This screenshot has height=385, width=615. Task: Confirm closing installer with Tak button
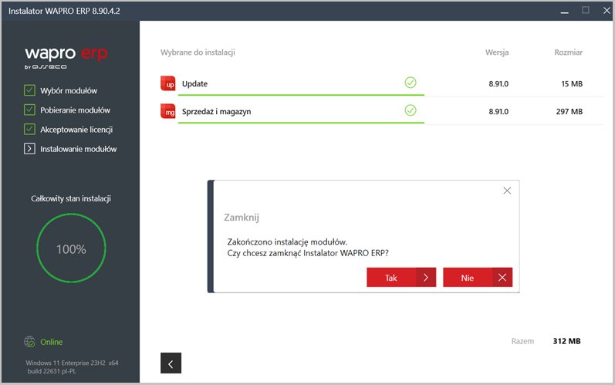[x=401, y=278]
